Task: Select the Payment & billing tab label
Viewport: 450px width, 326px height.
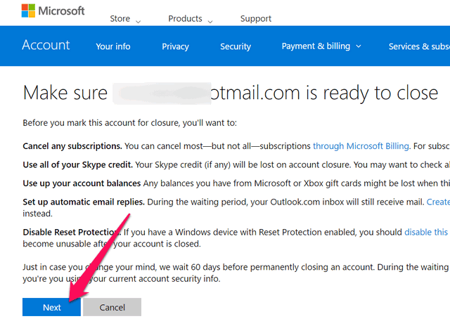Action: (x=316, y=46)
